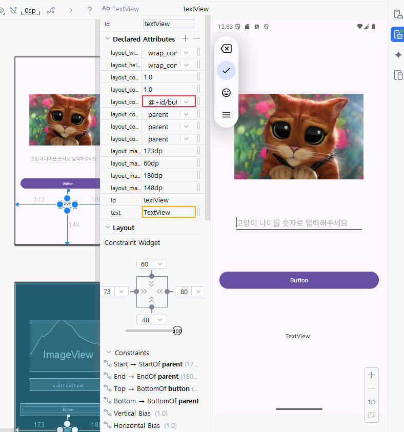The width and height of the screenshot is (404, 432).
Task: Toggle the right inner width chevrons in widget
Action: tap(160, 292)
